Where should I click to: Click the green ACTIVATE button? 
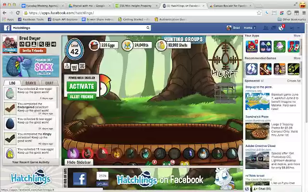[81, 86]
